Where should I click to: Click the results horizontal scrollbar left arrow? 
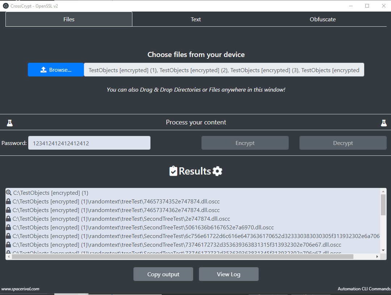click(x=9, y=256)
